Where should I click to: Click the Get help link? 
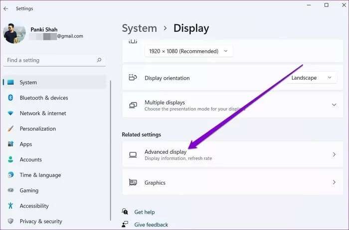click(x=145, y=212)
